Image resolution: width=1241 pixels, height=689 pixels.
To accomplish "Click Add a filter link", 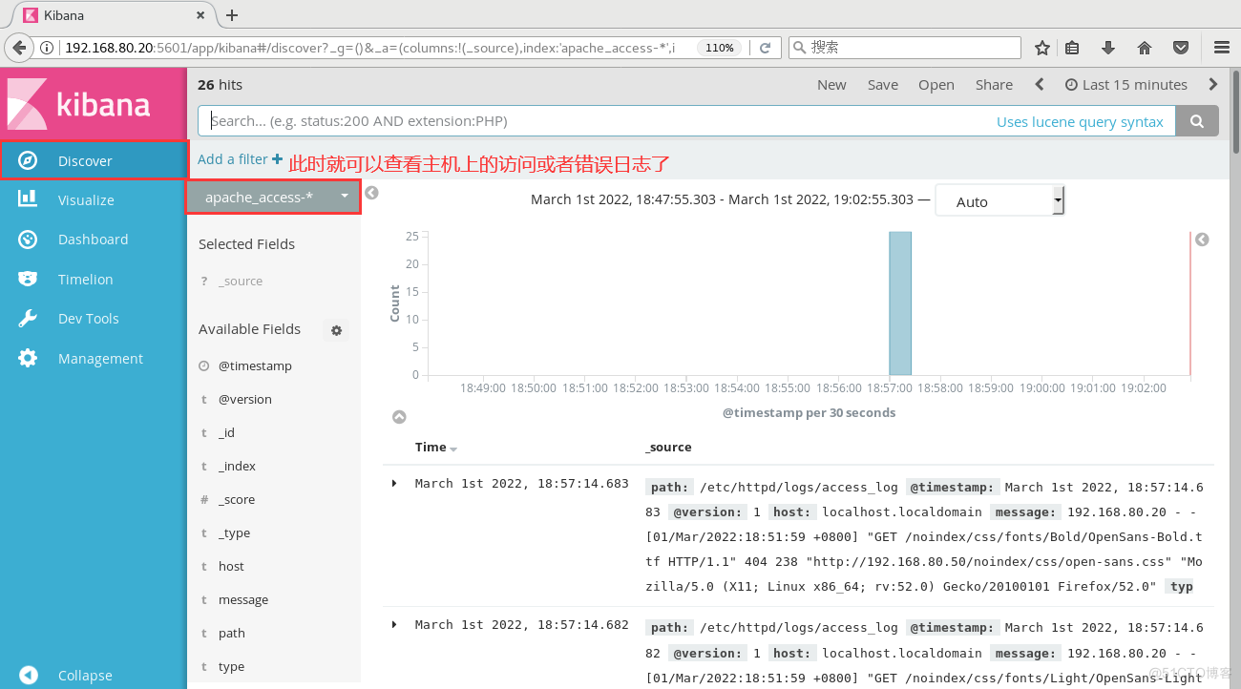I will (x=240, y=159).
